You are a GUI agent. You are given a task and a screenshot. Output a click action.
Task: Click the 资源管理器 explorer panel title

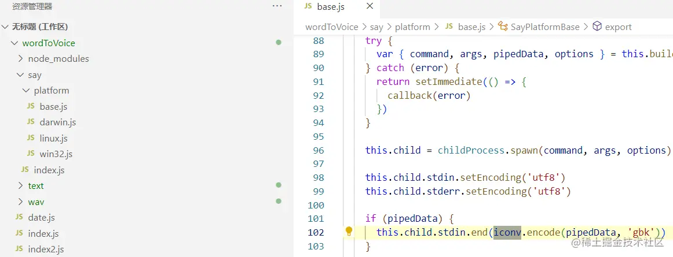click(x=32, y=6)
